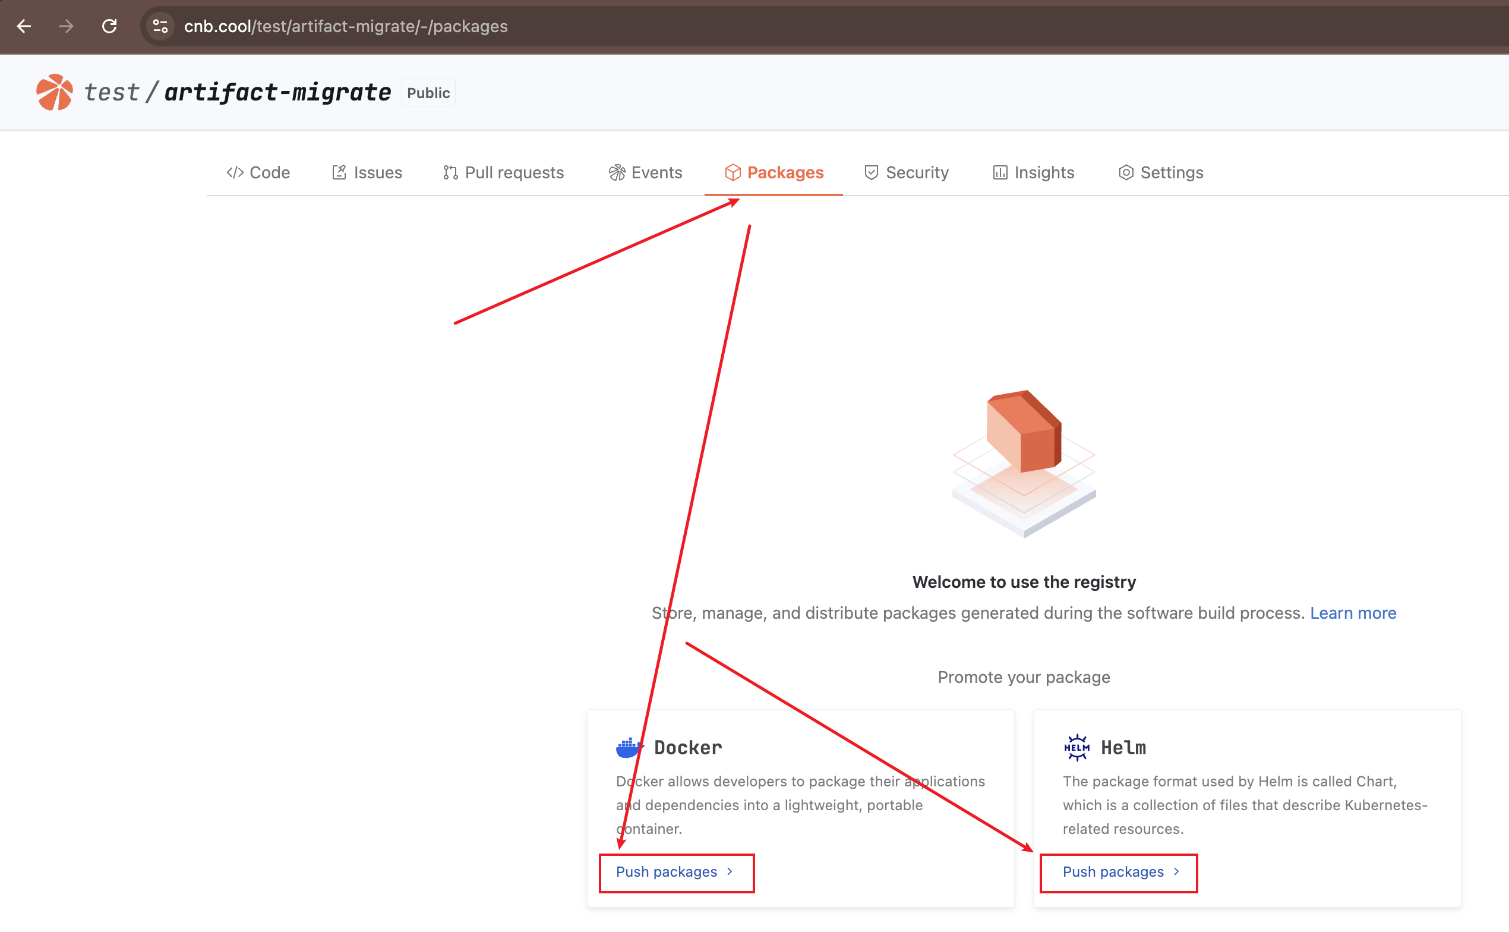Open site information icon in address bar
The height and width of the screenshot is (932, 1509).
point(160,27)
